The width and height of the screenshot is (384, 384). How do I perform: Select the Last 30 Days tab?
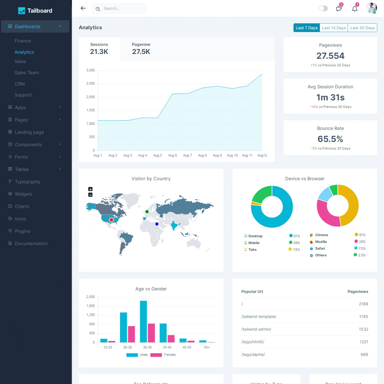[362, 28]
